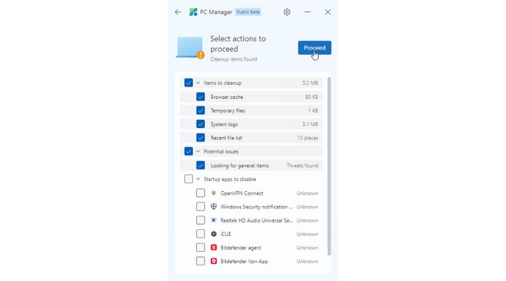Screen dimensions: 506x281
Task: Click the 'OpenVPN Connect' name
Action: (x=242, y=193)
